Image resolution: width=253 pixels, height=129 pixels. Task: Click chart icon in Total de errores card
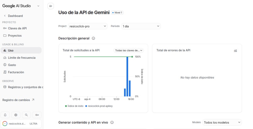[235, 51]
